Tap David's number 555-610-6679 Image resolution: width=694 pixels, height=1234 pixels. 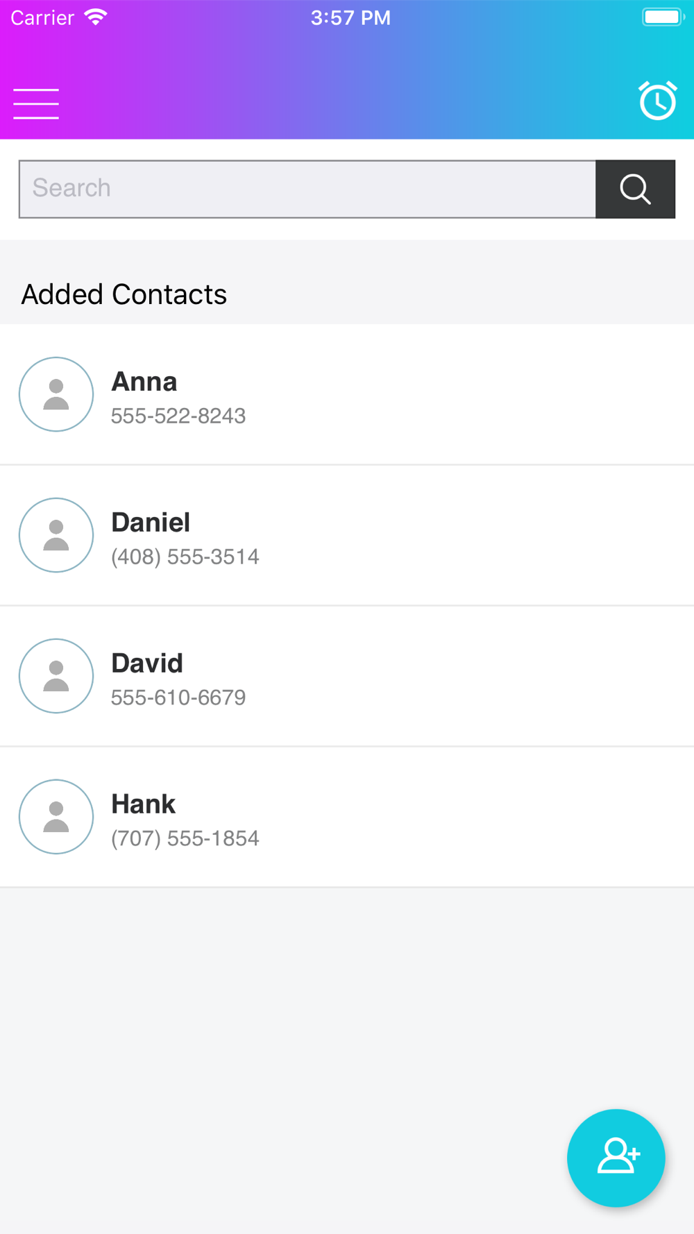pos(178,698)
